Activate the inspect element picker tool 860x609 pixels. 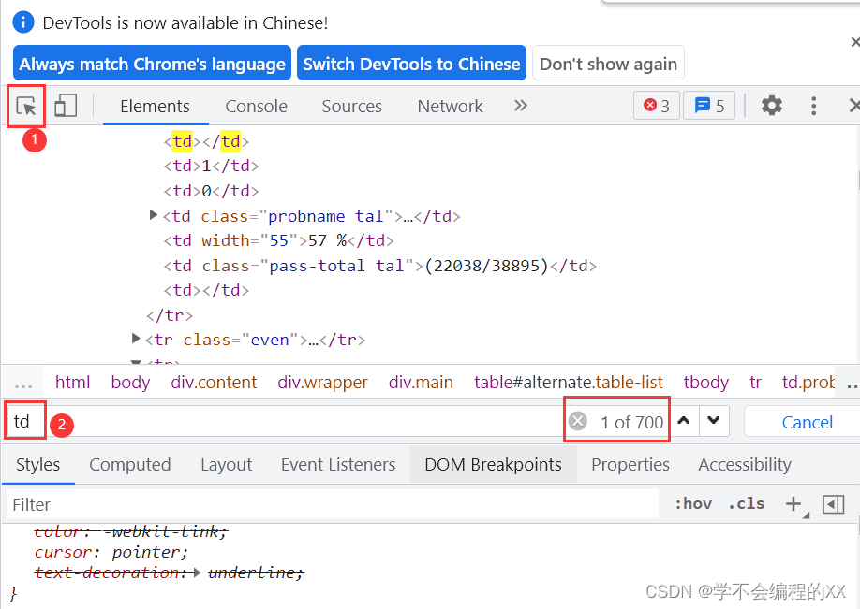pyautogui.click(x=26, y=106)
